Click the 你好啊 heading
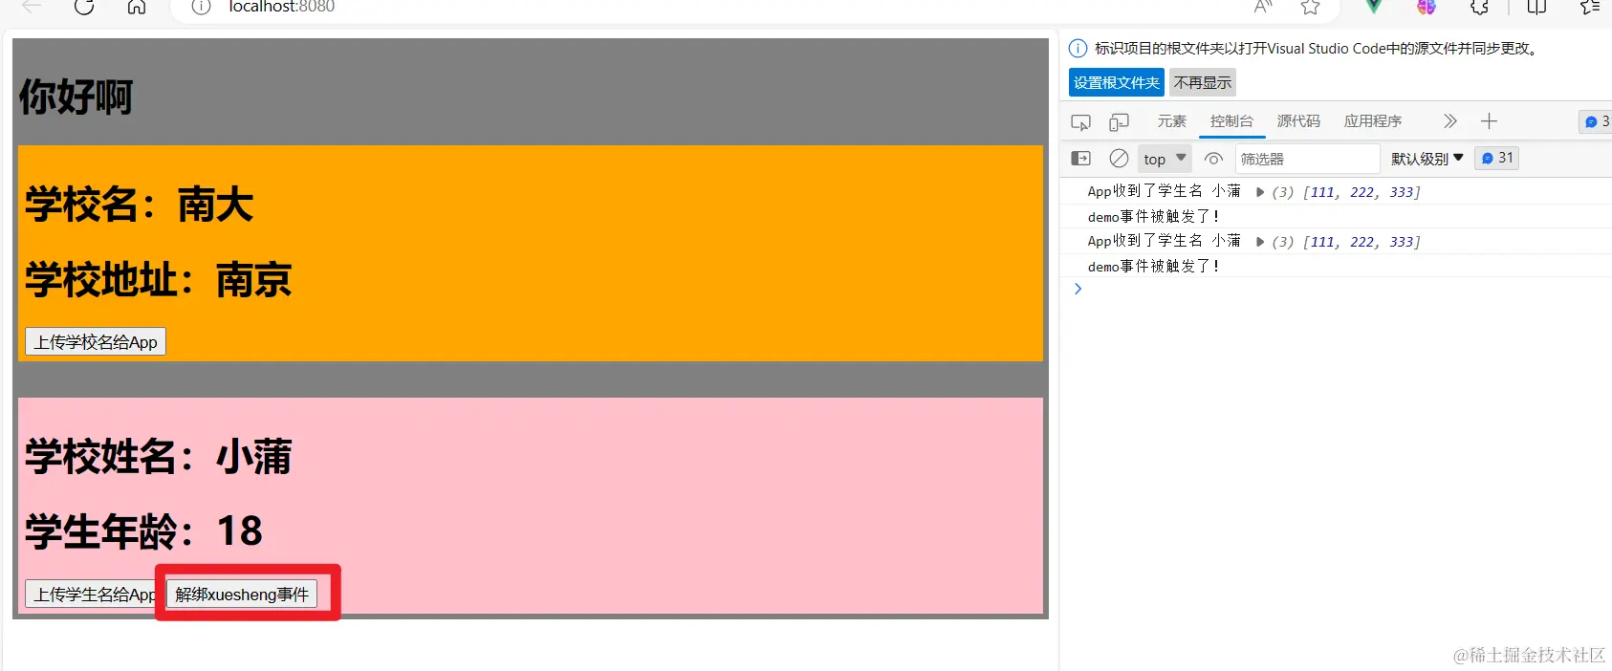Screen dimensions: 1612x671 point(76,97)
